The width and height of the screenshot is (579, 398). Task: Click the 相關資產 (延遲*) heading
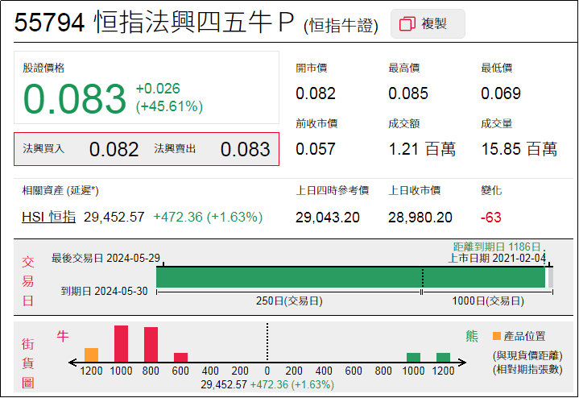point(60,191)
